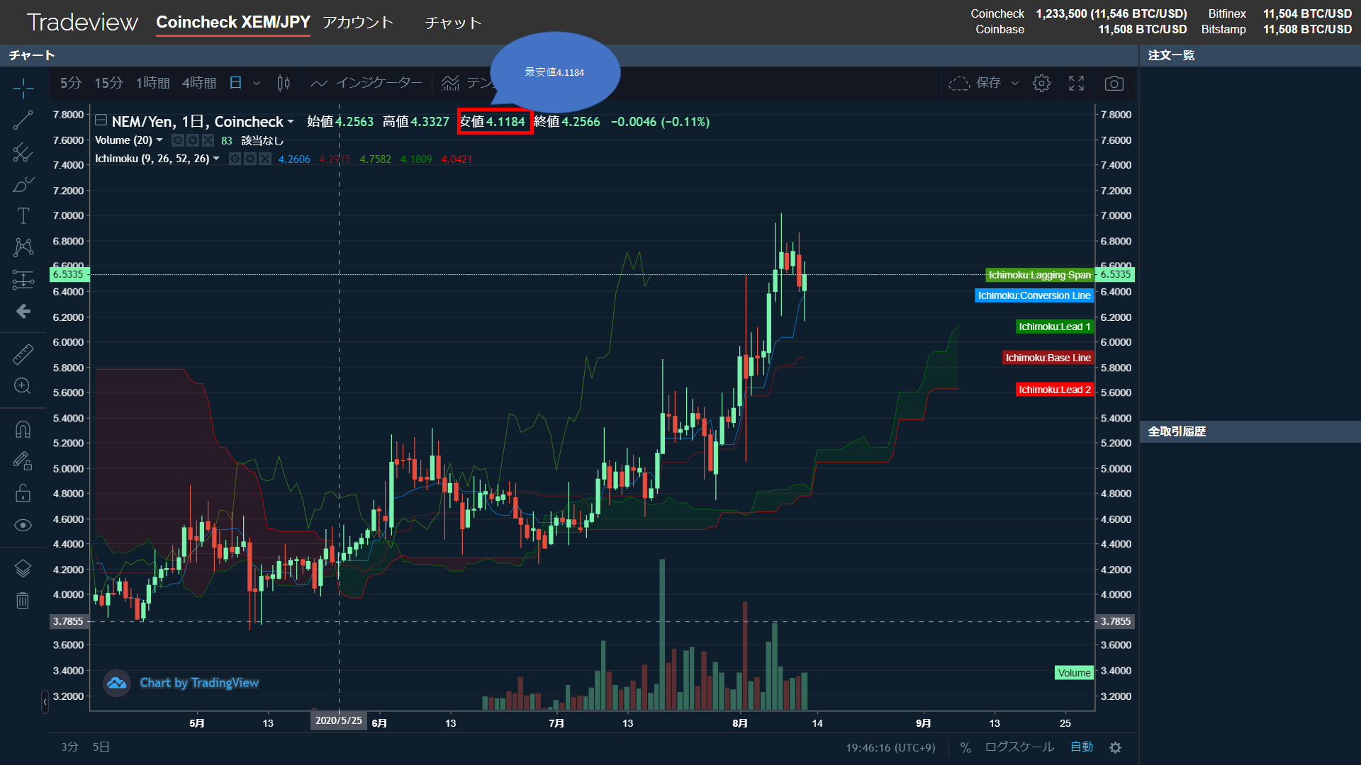This screenshot has width=1361, height=765.
Task: Toggle ログスケール log scale
Action: (x=1019, y=747)
